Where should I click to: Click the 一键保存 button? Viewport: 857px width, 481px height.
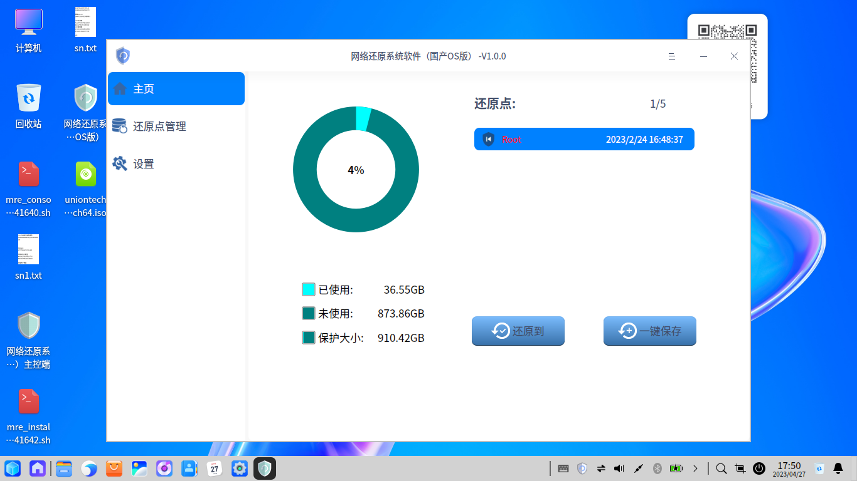[649, 331]
